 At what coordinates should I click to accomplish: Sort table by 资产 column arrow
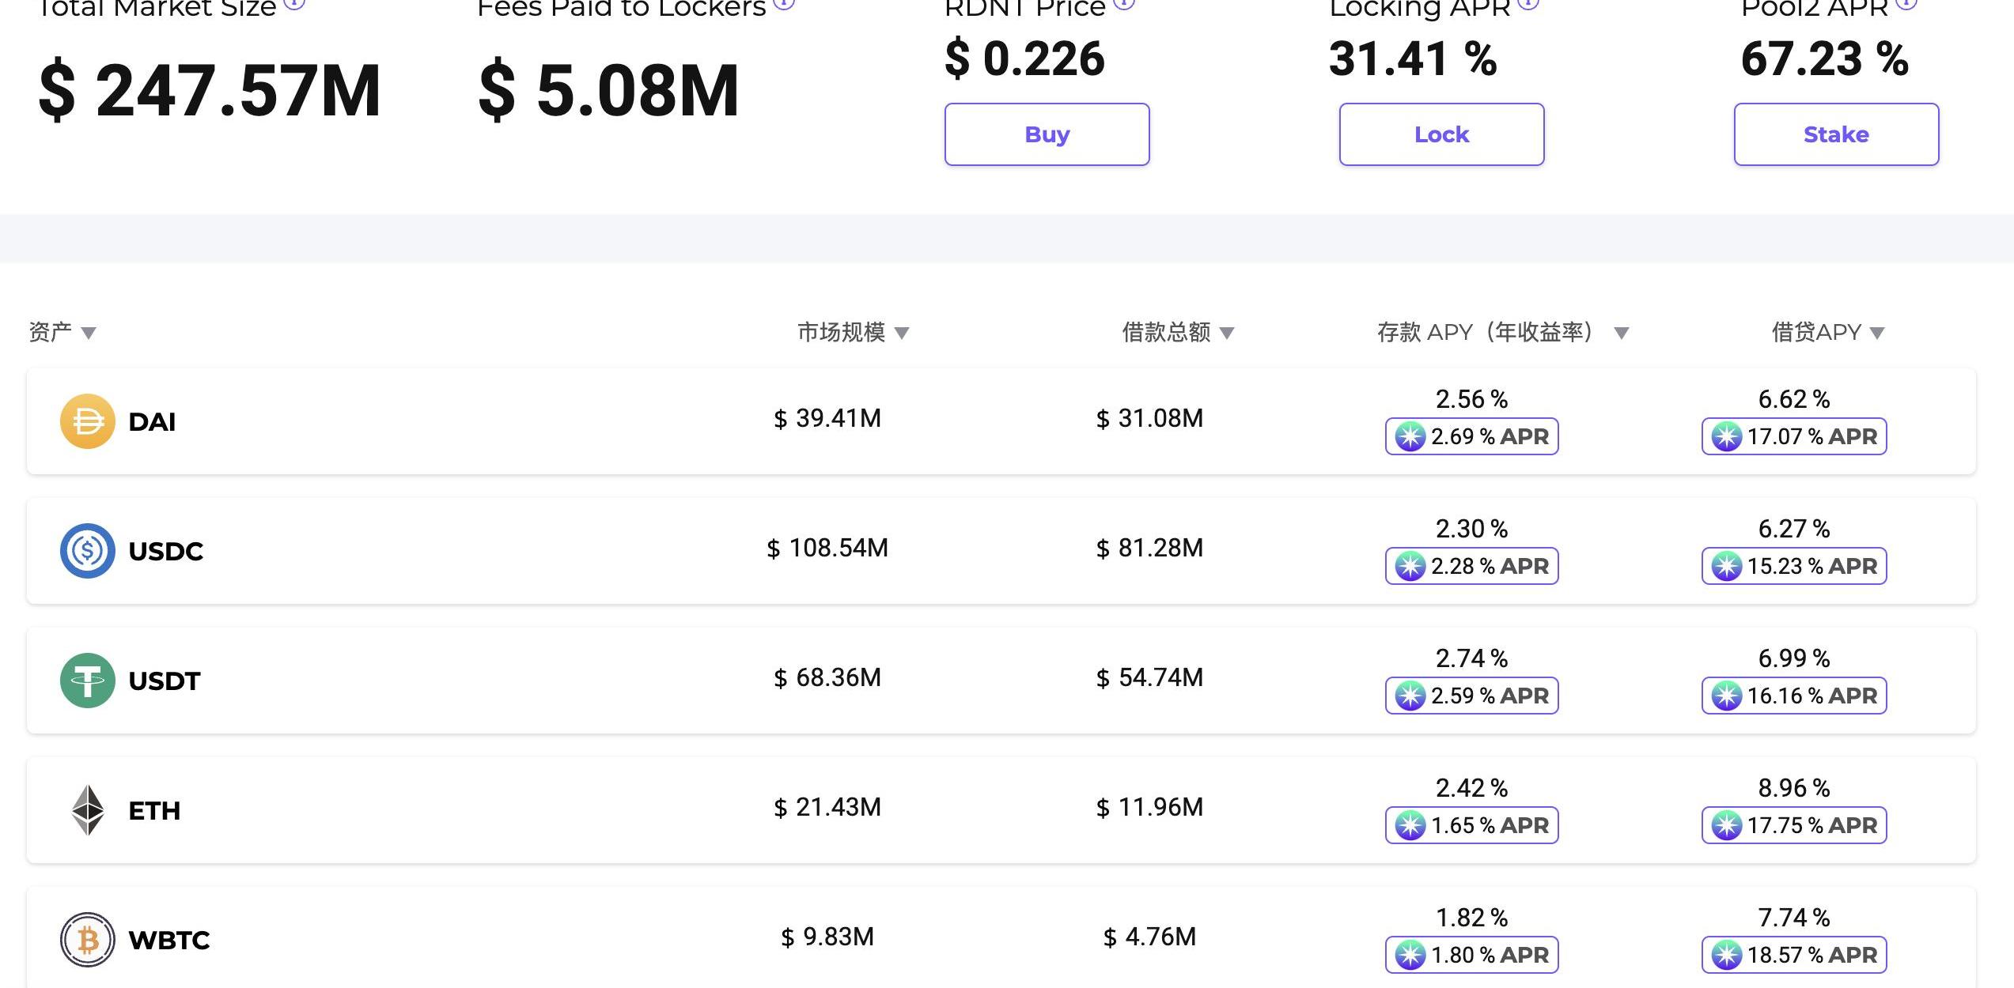pyautogui.click(x=89, y=334)
